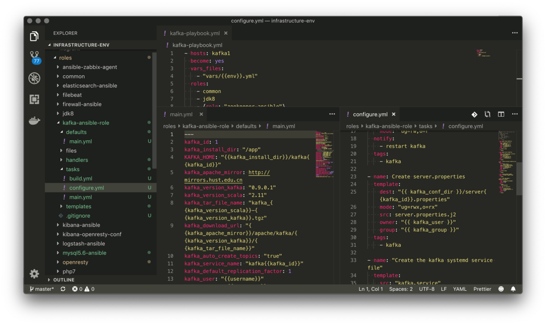Image resolution: width=546 pixels, height=325 pixels.
Task: Expand the OUTLINE section
Action: click(63, 280)
